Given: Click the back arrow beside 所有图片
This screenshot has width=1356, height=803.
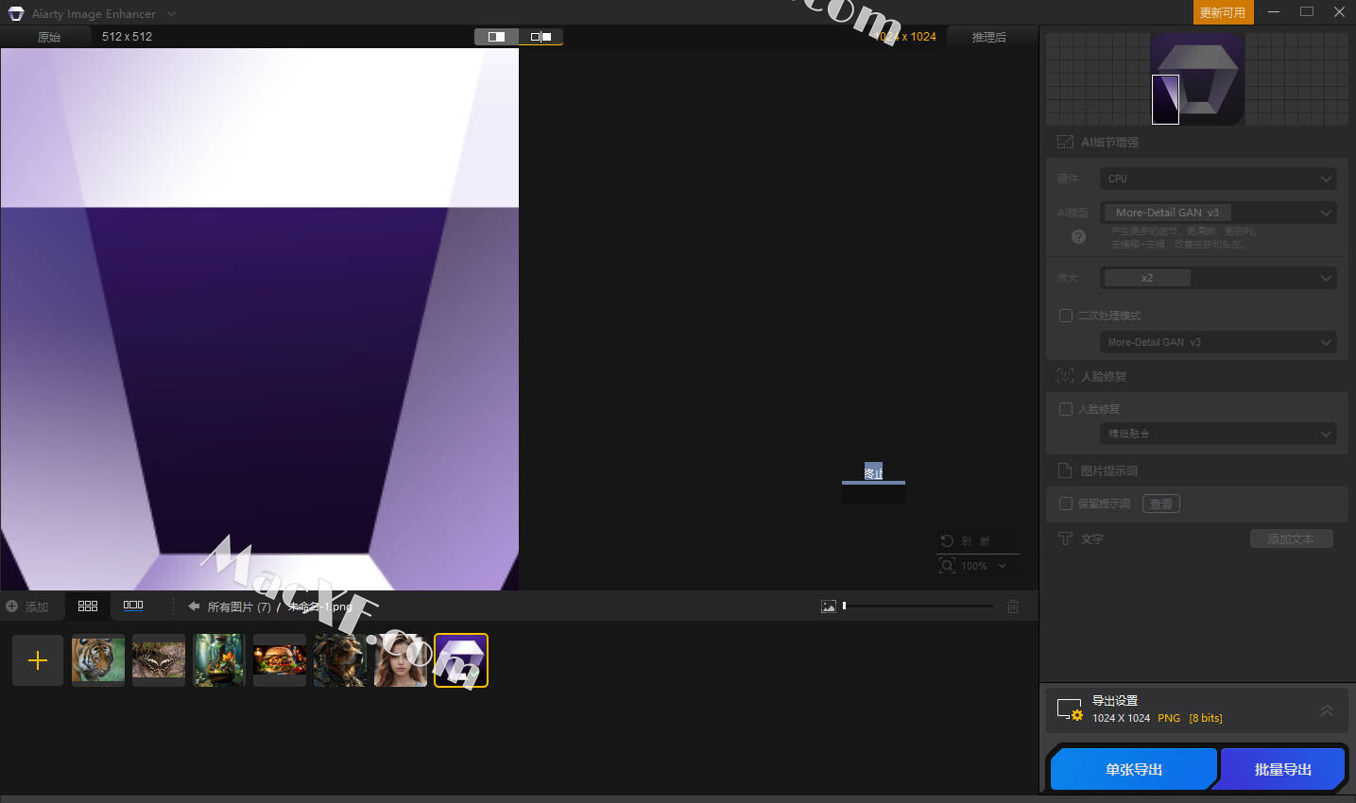Looking at the screenshot, I should (194, 607).
